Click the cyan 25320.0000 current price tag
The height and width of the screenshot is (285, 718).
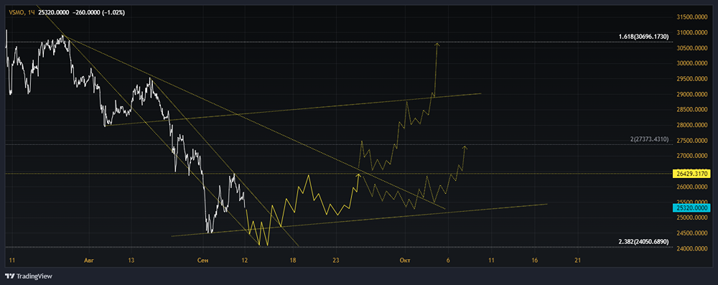click(x=691, y=208)
